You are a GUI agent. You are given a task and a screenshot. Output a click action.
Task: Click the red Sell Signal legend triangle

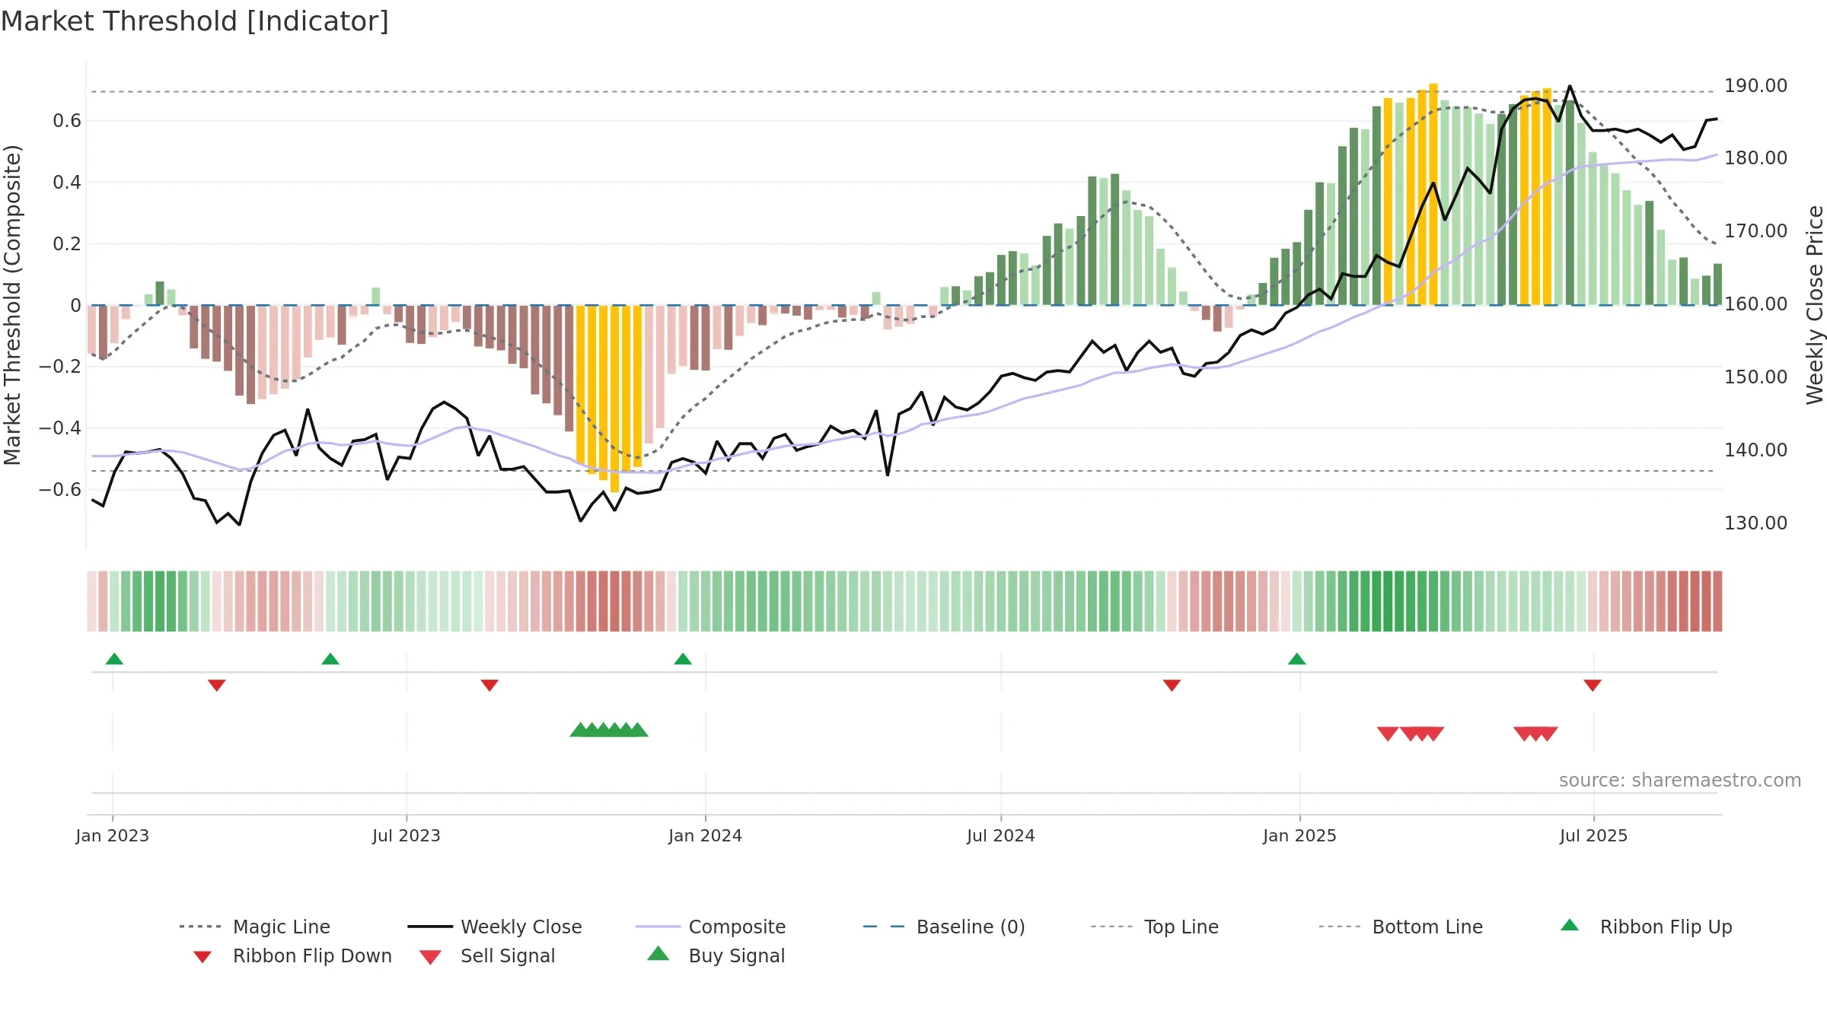point(430,957)
